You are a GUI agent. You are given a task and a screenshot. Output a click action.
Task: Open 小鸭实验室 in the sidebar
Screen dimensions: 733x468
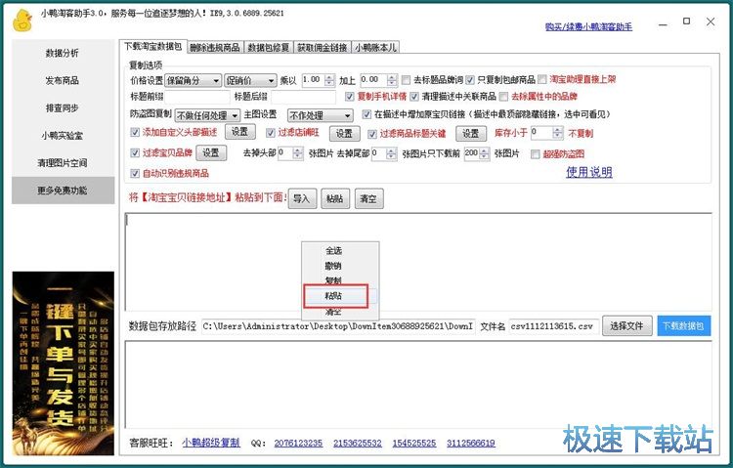click(63, 136)
